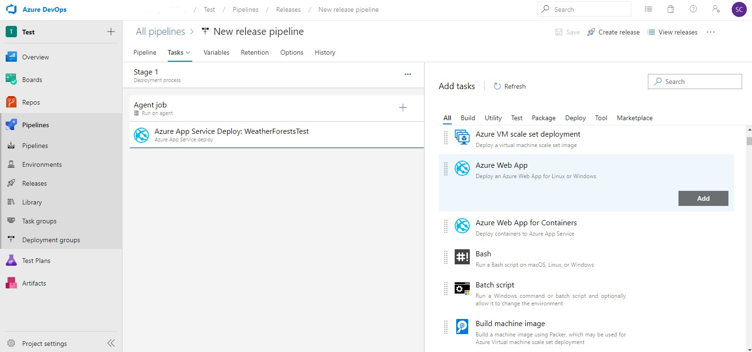Click the Azure VM scale set deployment icon
Screen dimensions: 752x352
462,137
